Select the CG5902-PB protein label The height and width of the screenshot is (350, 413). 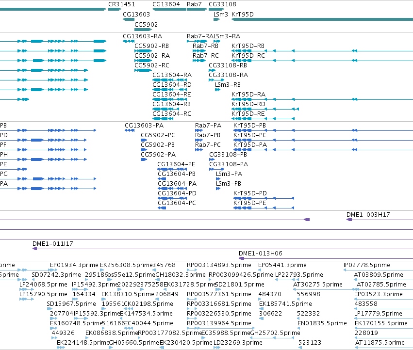(158, 145)
